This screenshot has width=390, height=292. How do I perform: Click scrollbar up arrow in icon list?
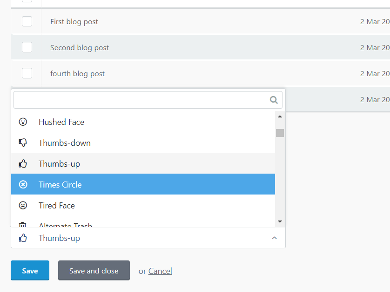click(x=280, y=117)
